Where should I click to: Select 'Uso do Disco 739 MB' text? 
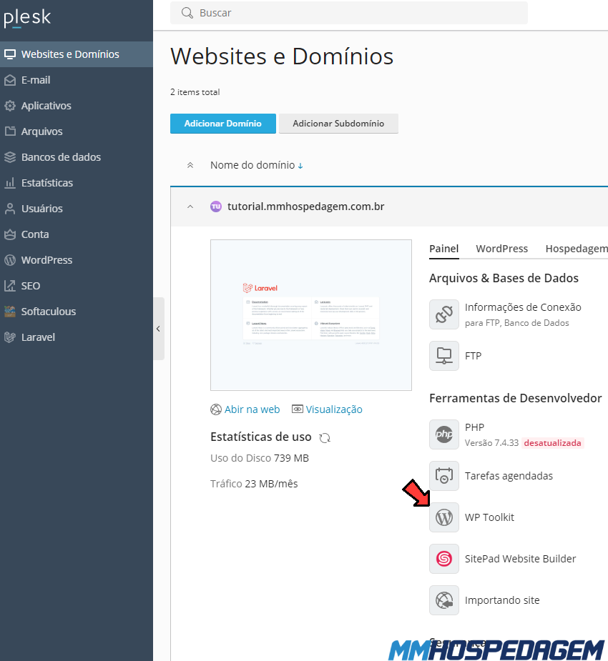tap(260, 458)
